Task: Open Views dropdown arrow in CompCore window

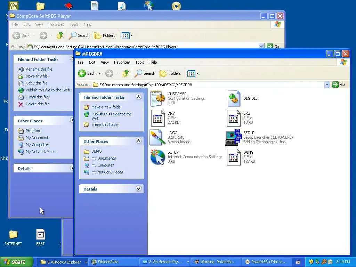Action: point(131,36)
